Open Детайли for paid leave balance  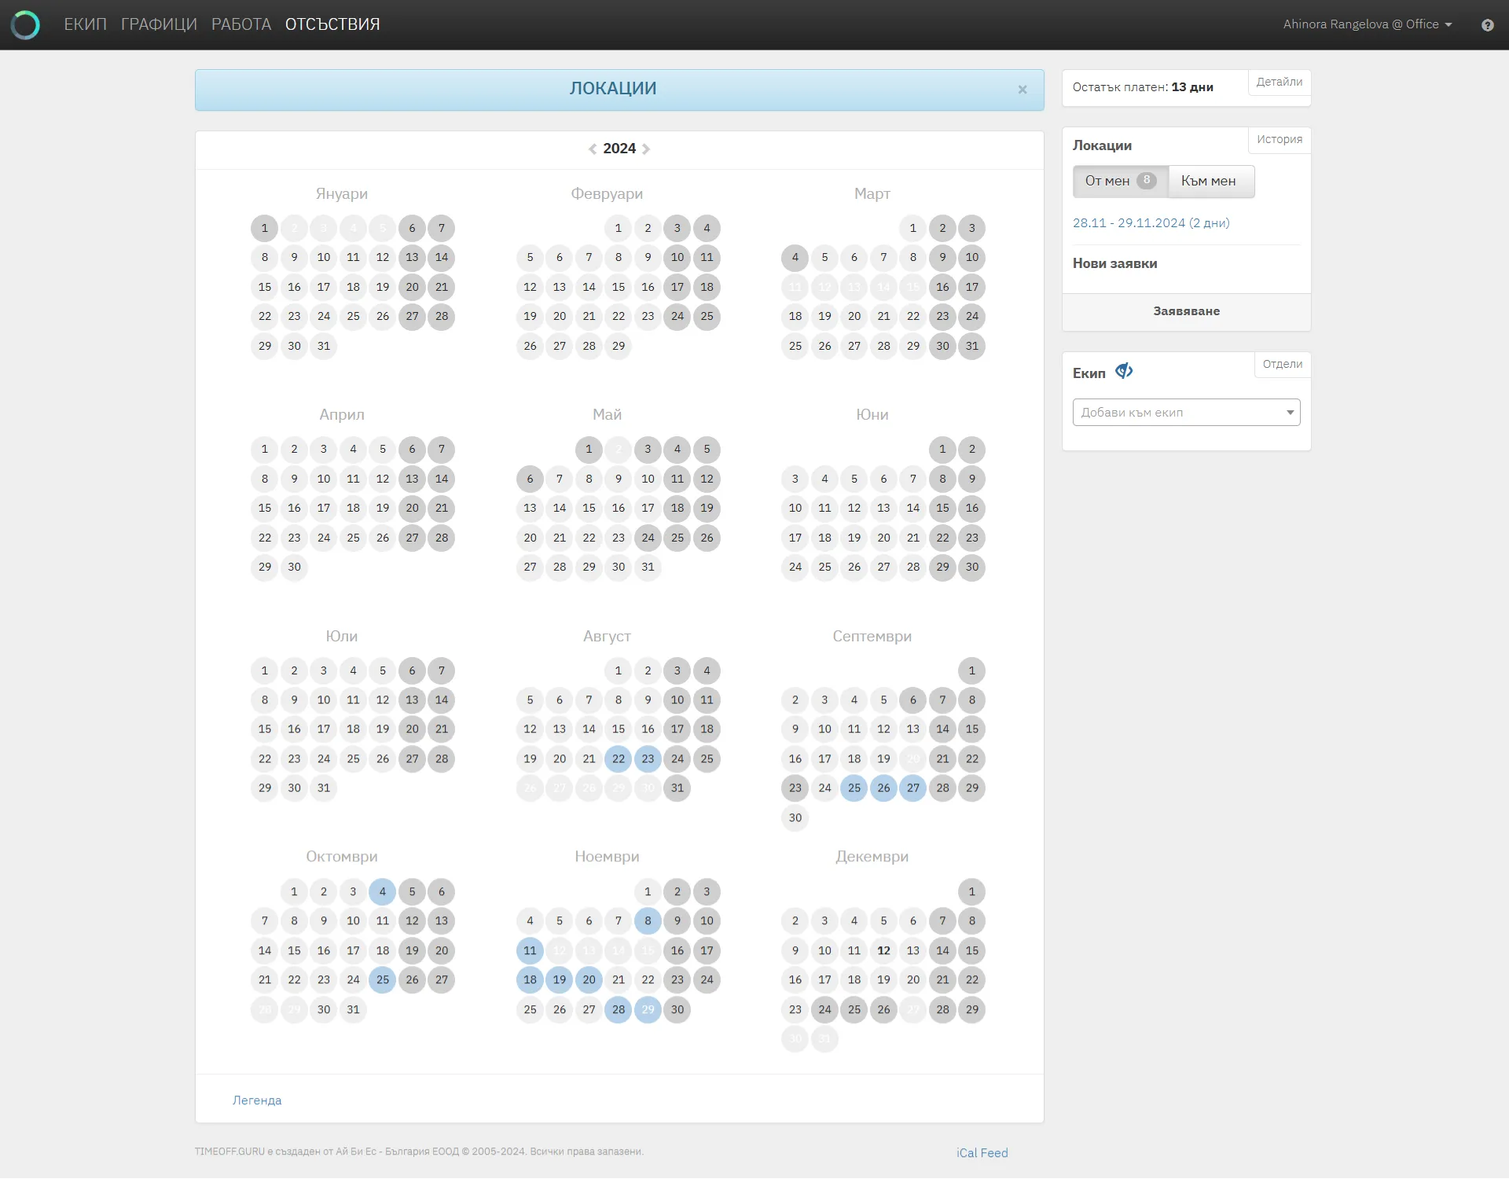tap(1279, 83)
